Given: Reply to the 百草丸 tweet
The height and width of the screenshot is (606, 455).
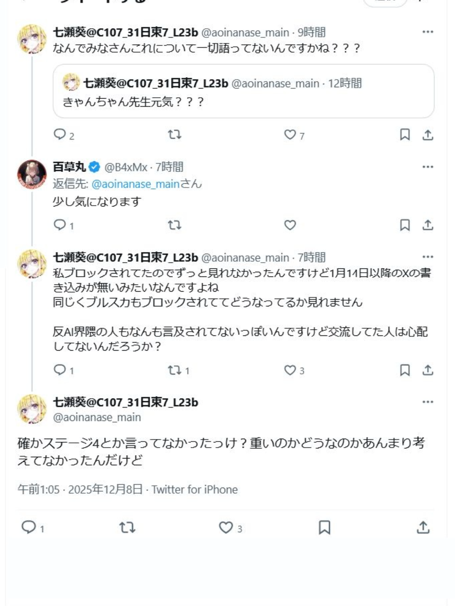Looking at the screenshot, I should [x=60, y=225].
